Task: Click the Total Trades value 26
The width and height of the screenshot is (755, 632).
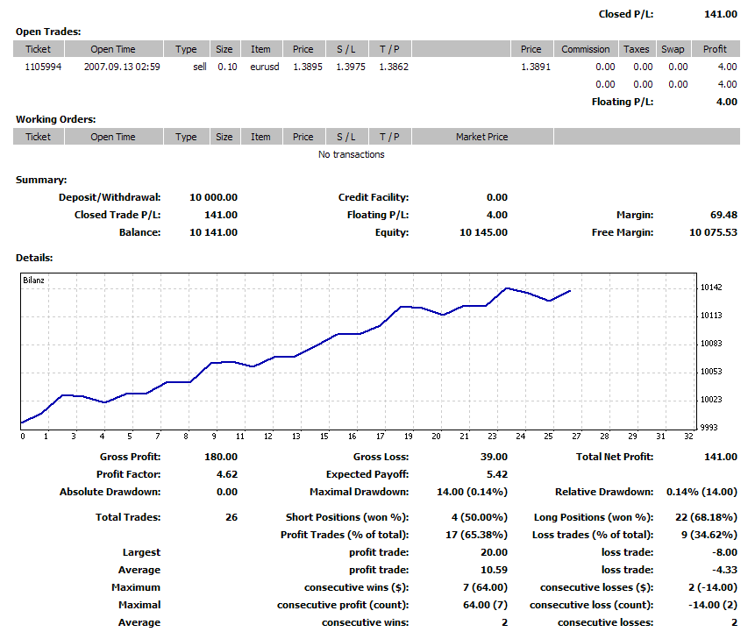Action: point(231,517)
